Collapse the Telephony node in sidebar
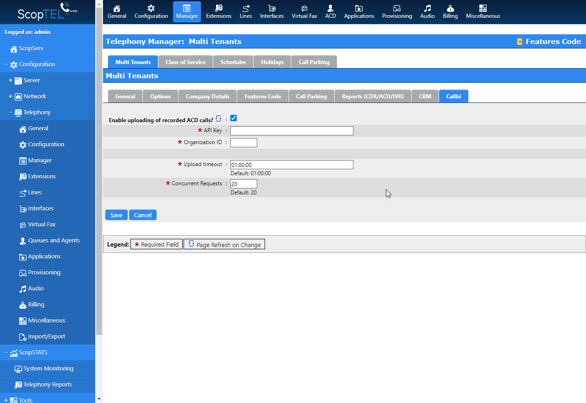 (x=11, y=113)
